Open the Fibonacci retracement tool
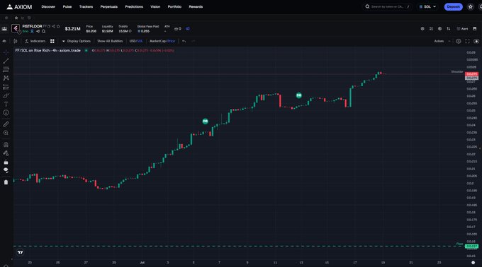The height and width of the screenshot is (267, 482). [6, 69]
